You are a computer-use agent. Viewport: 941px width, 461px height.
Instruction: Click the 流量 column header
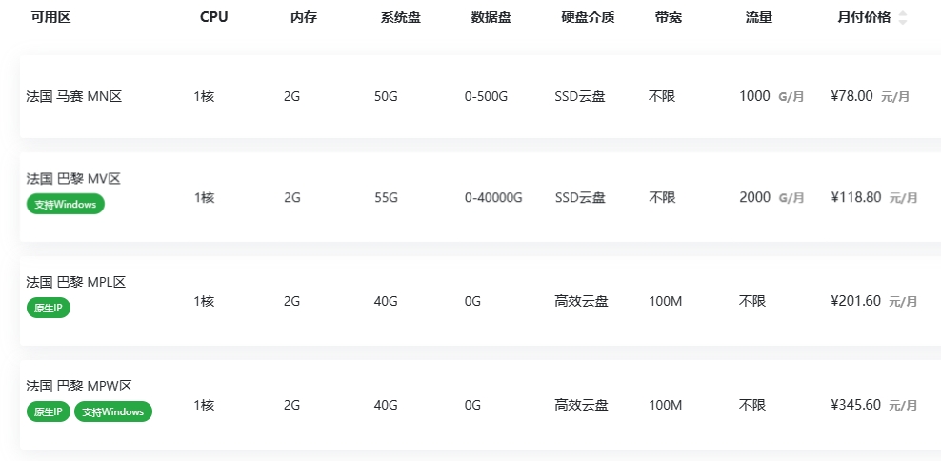[x=758, y=17]
